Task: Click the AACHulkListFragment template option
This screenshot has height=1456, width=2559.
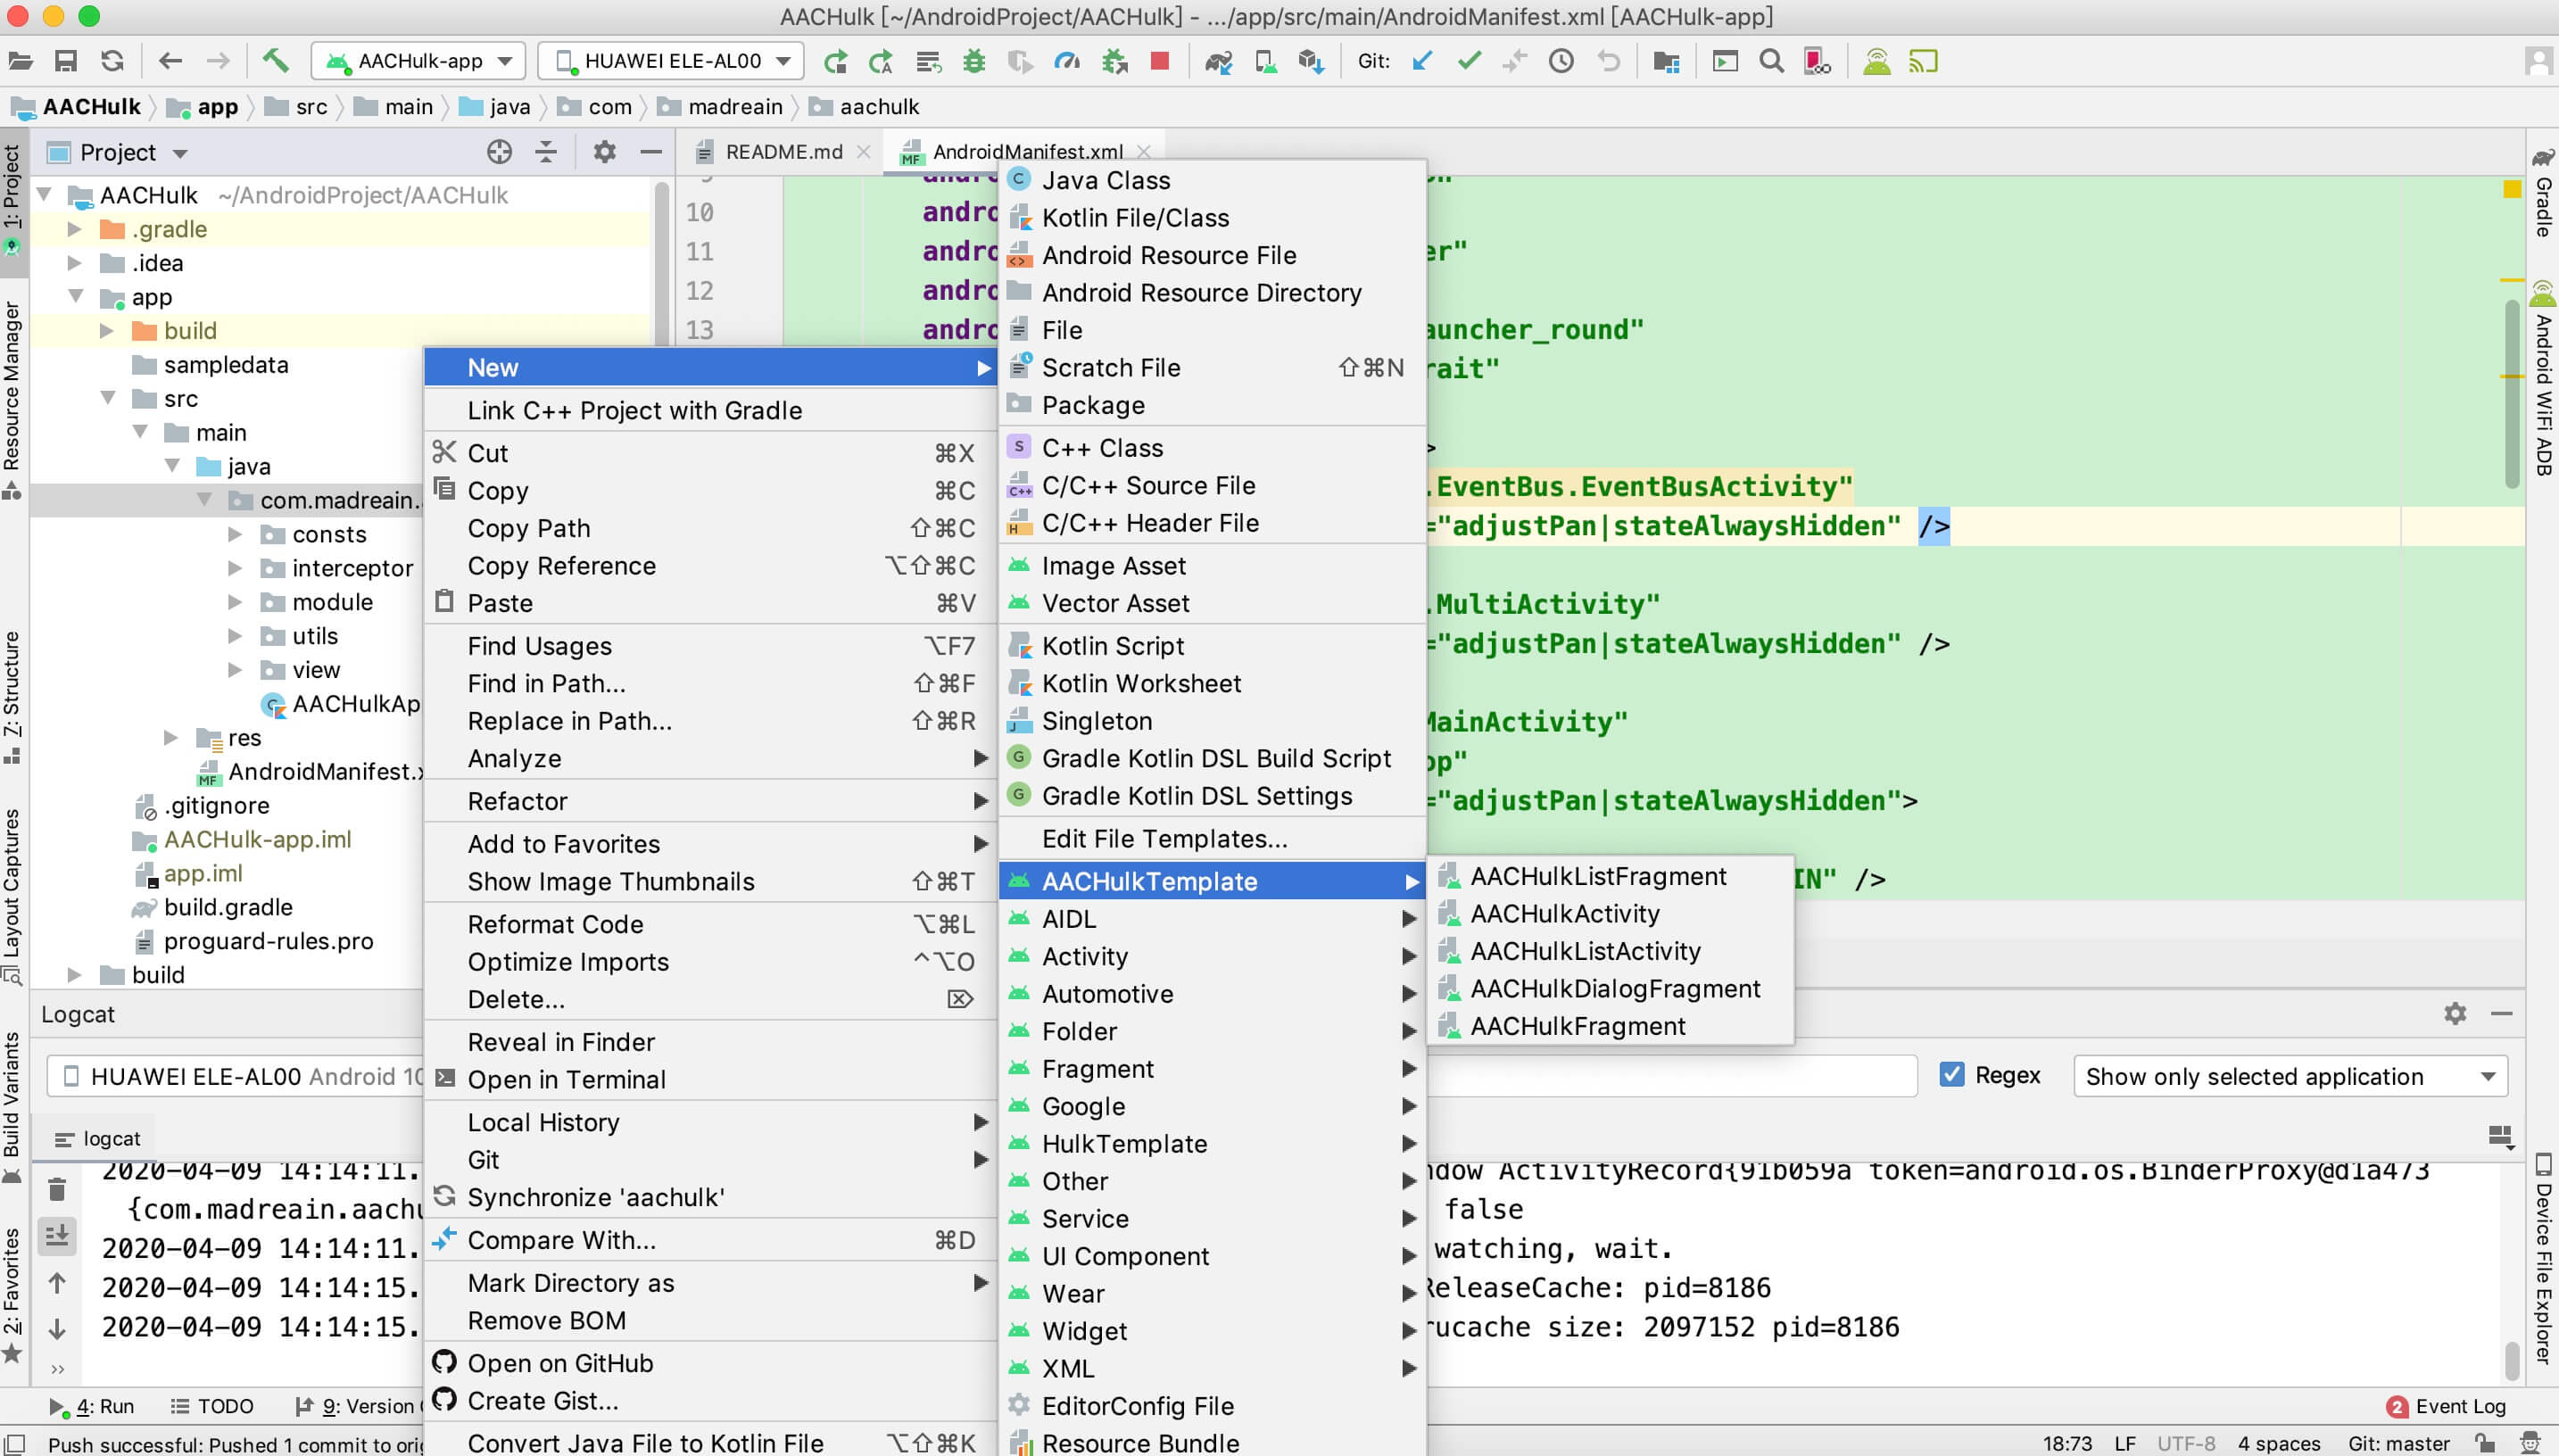Action: (x=1599, y=874)
